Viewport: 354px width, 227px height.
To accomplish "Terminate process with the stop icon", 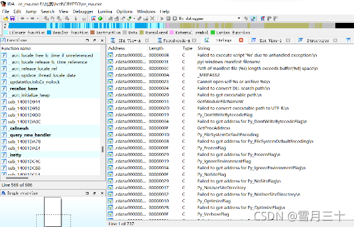I will [175, 19].
